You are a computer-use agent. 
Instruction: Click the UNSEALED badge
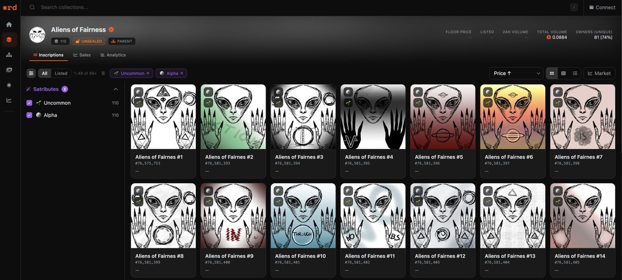(x=89, y=41)
